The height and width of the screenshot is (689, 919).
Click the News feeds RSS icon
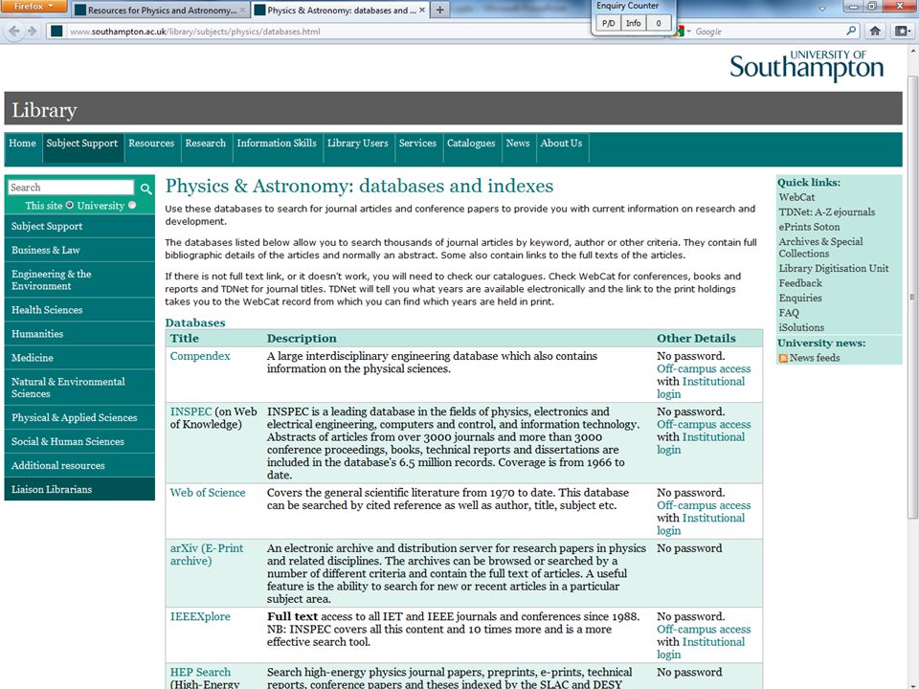(x=783, y=358)
